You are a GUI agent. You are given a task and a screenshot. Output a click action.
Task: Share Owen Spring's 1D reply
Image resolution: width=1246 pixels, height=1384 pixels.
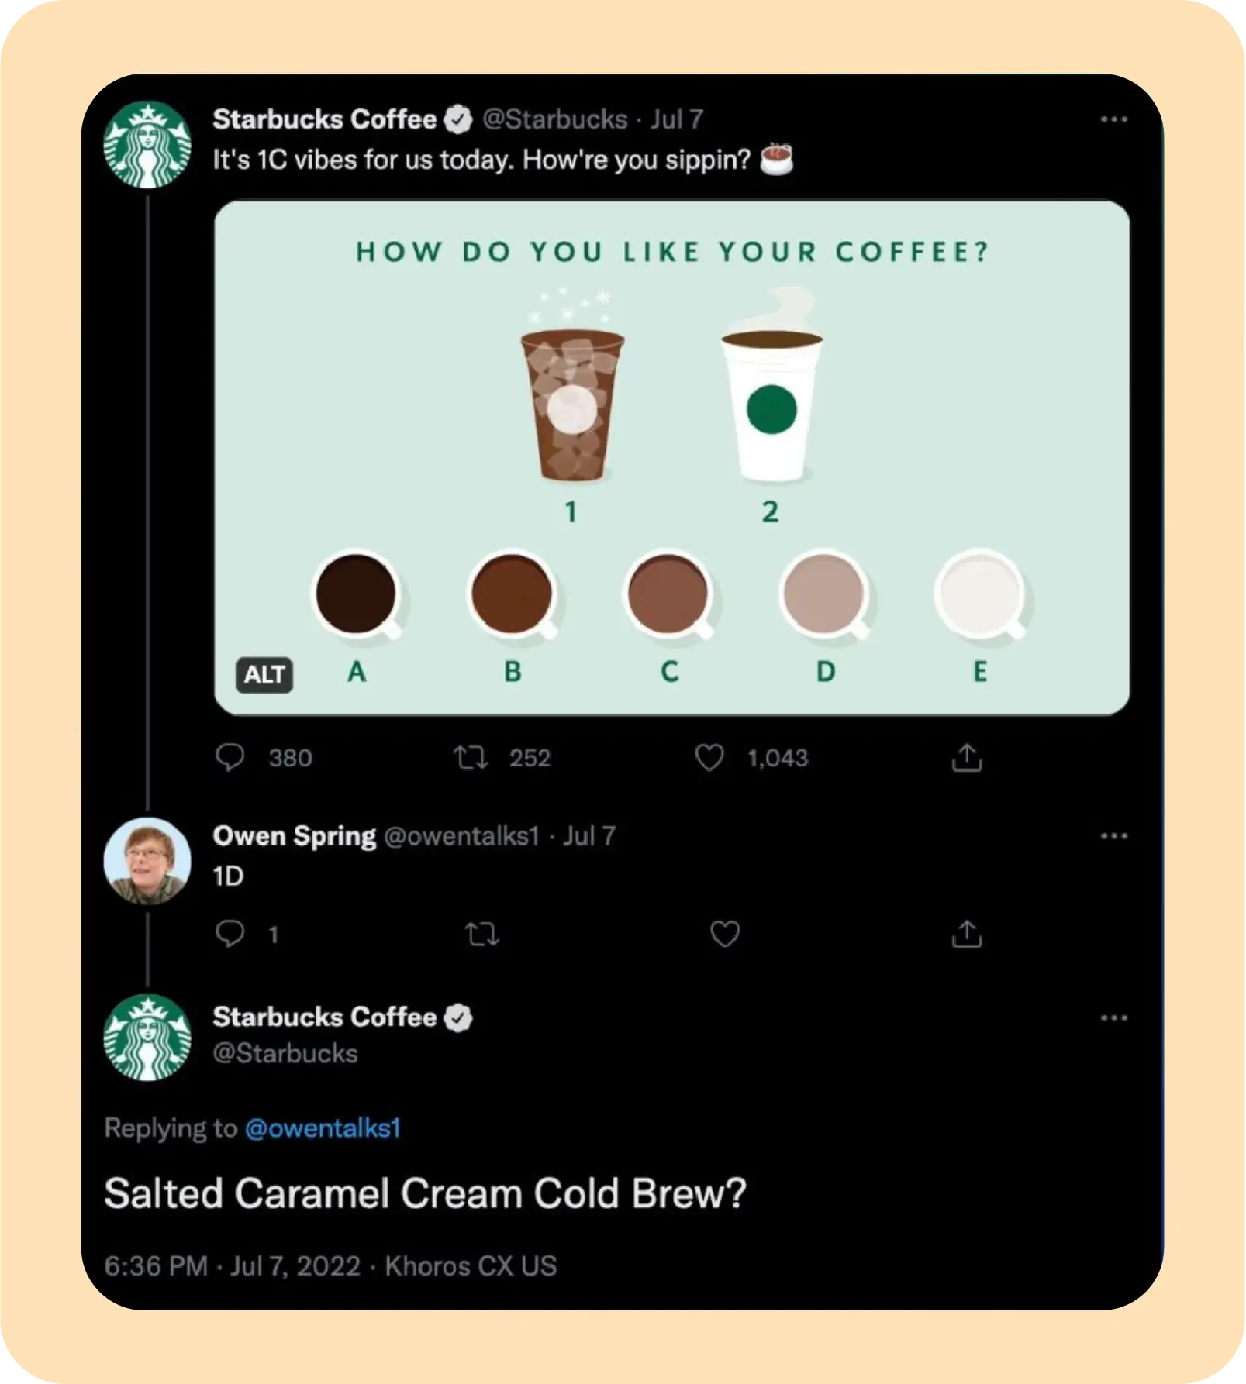coord(966,934)
